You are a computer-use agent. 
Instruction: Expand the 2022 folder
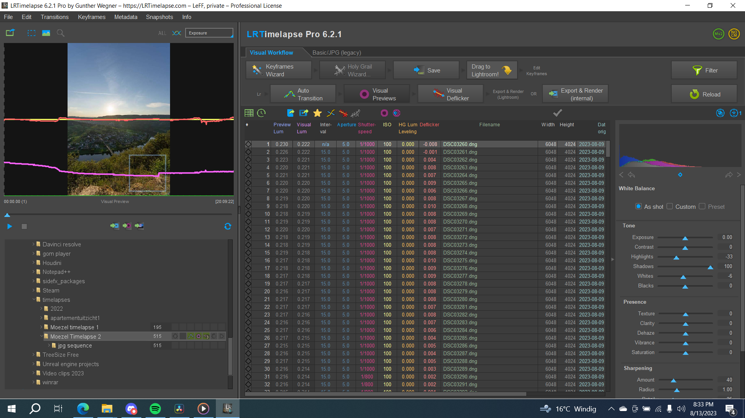click(41, 308)
